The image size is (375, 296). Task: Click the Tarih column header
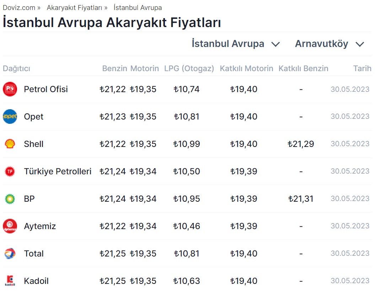pyautogui.click(x=362, y=68)
